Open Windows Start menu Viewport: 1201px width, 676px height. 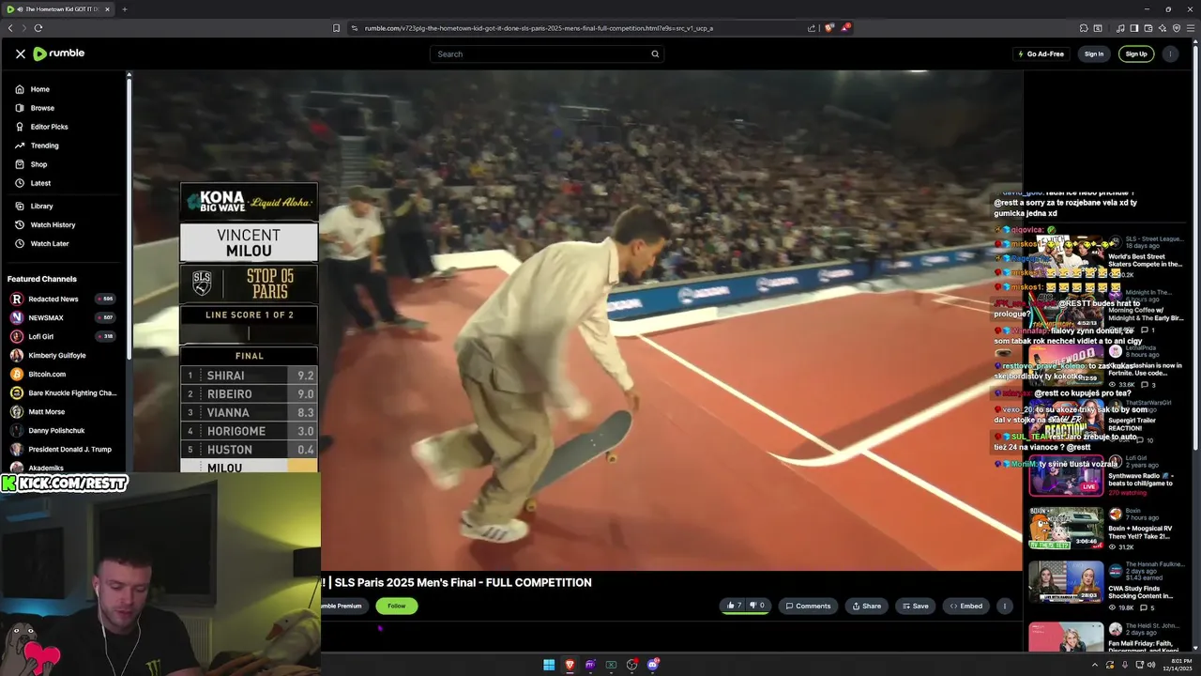point(549,665)
